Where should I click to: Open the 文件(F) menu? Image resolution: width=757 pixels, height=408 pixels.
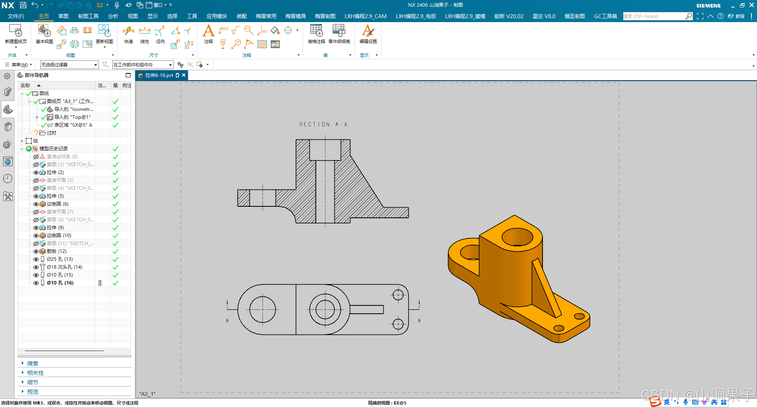pyautogui.click(x=16, y=16)
